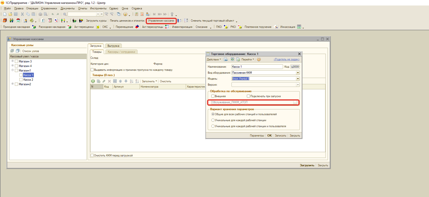The height and width of the screenshot is (197, 429).
Task: Click the Move down arrow in Товары toolbar
Action: tap(126, 81)
